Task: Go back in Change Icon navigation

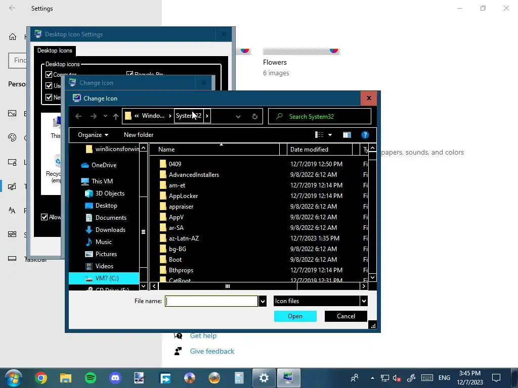Action: [78, 116]
